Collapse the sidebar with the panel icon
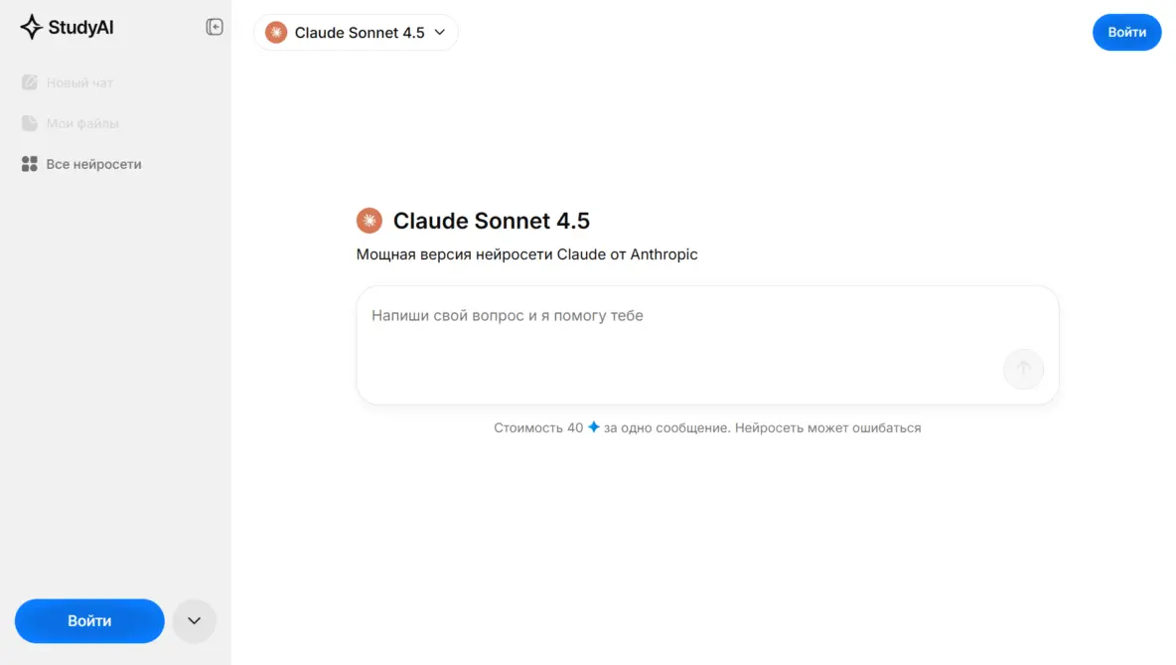 pyautogui.click(x=215, y=27)
